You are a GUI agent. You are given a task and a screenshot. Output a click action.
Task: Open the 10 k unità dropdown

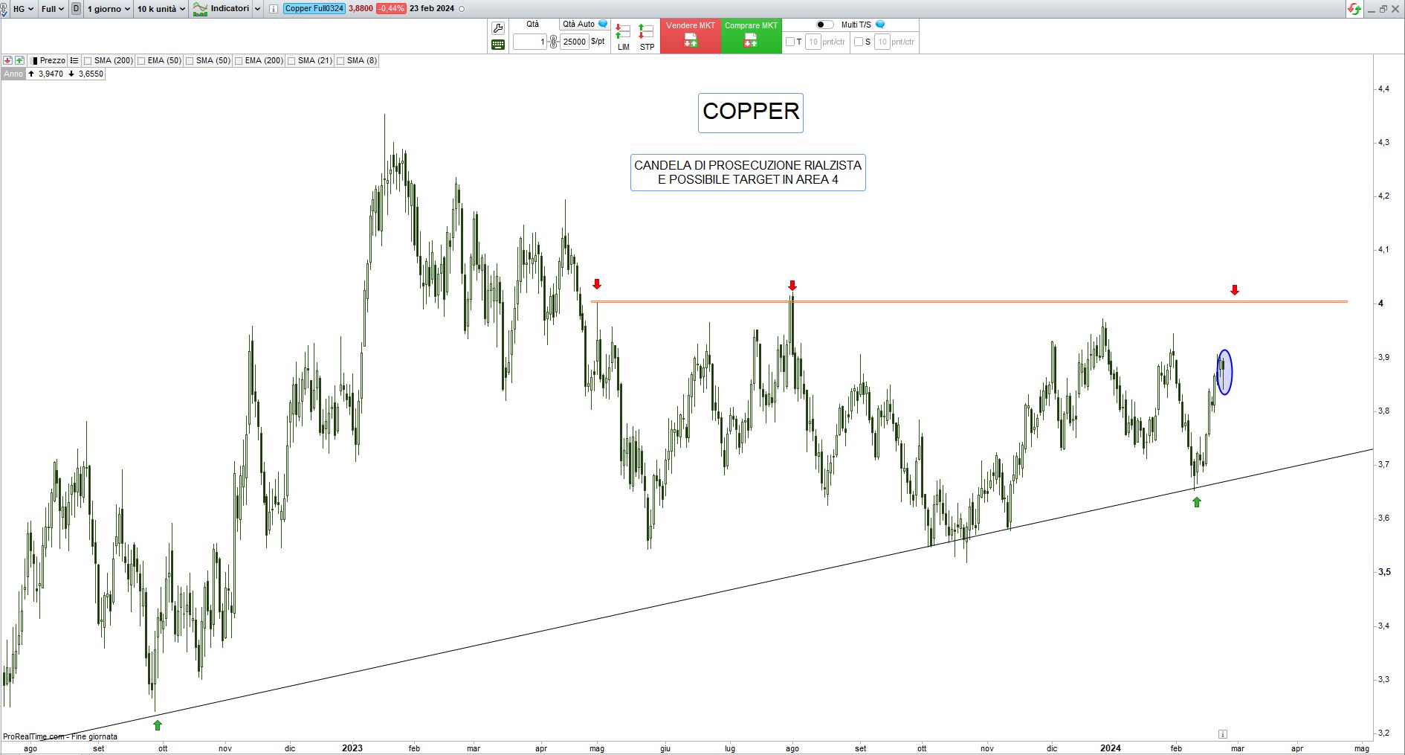coord(161,9)
